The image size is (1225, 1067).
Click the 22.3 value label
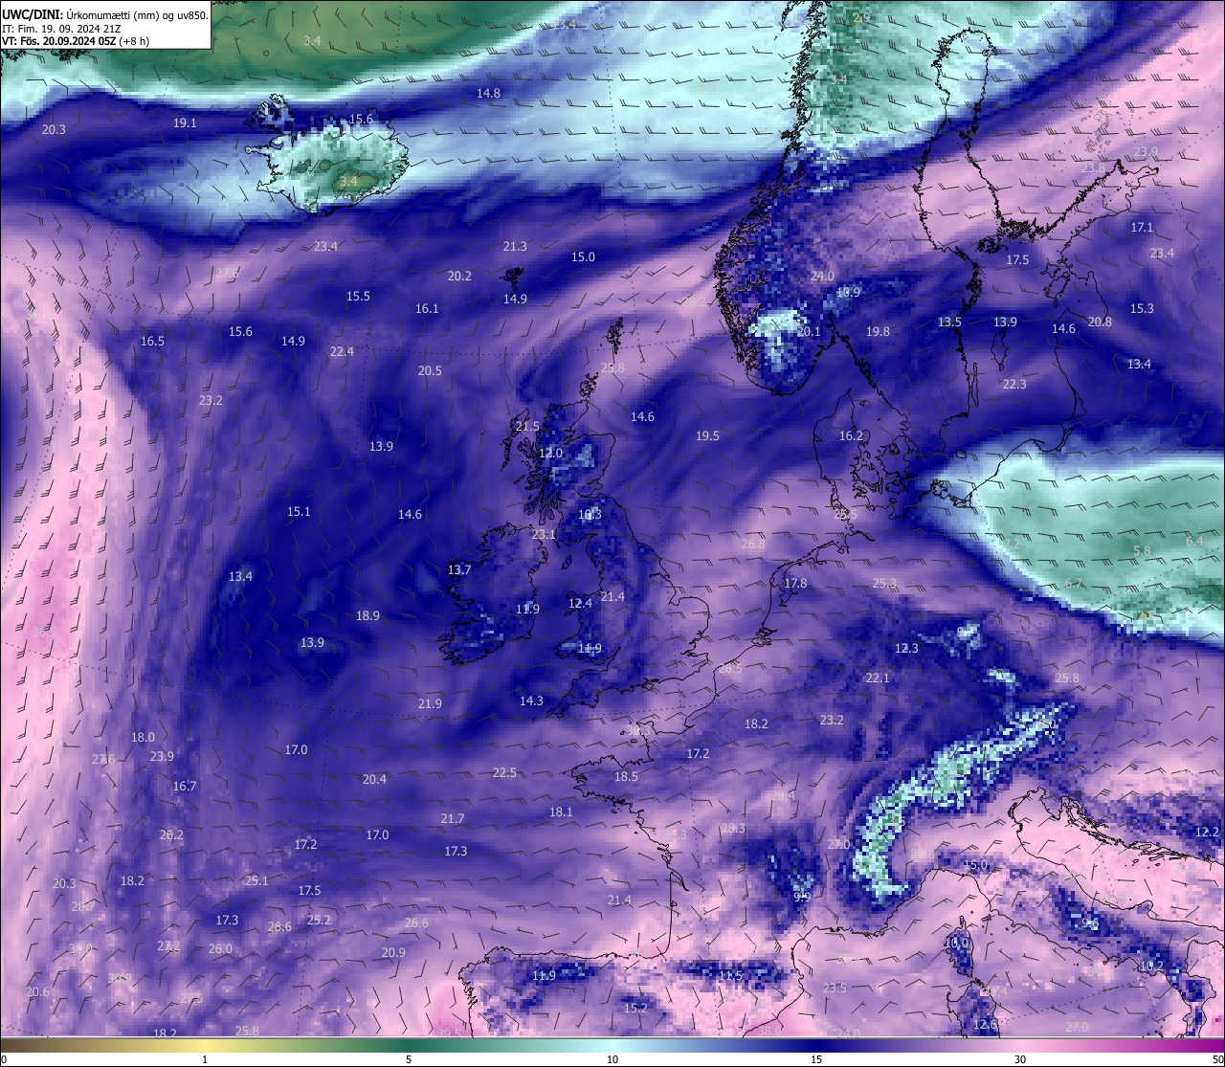[x=1014, y=385]
